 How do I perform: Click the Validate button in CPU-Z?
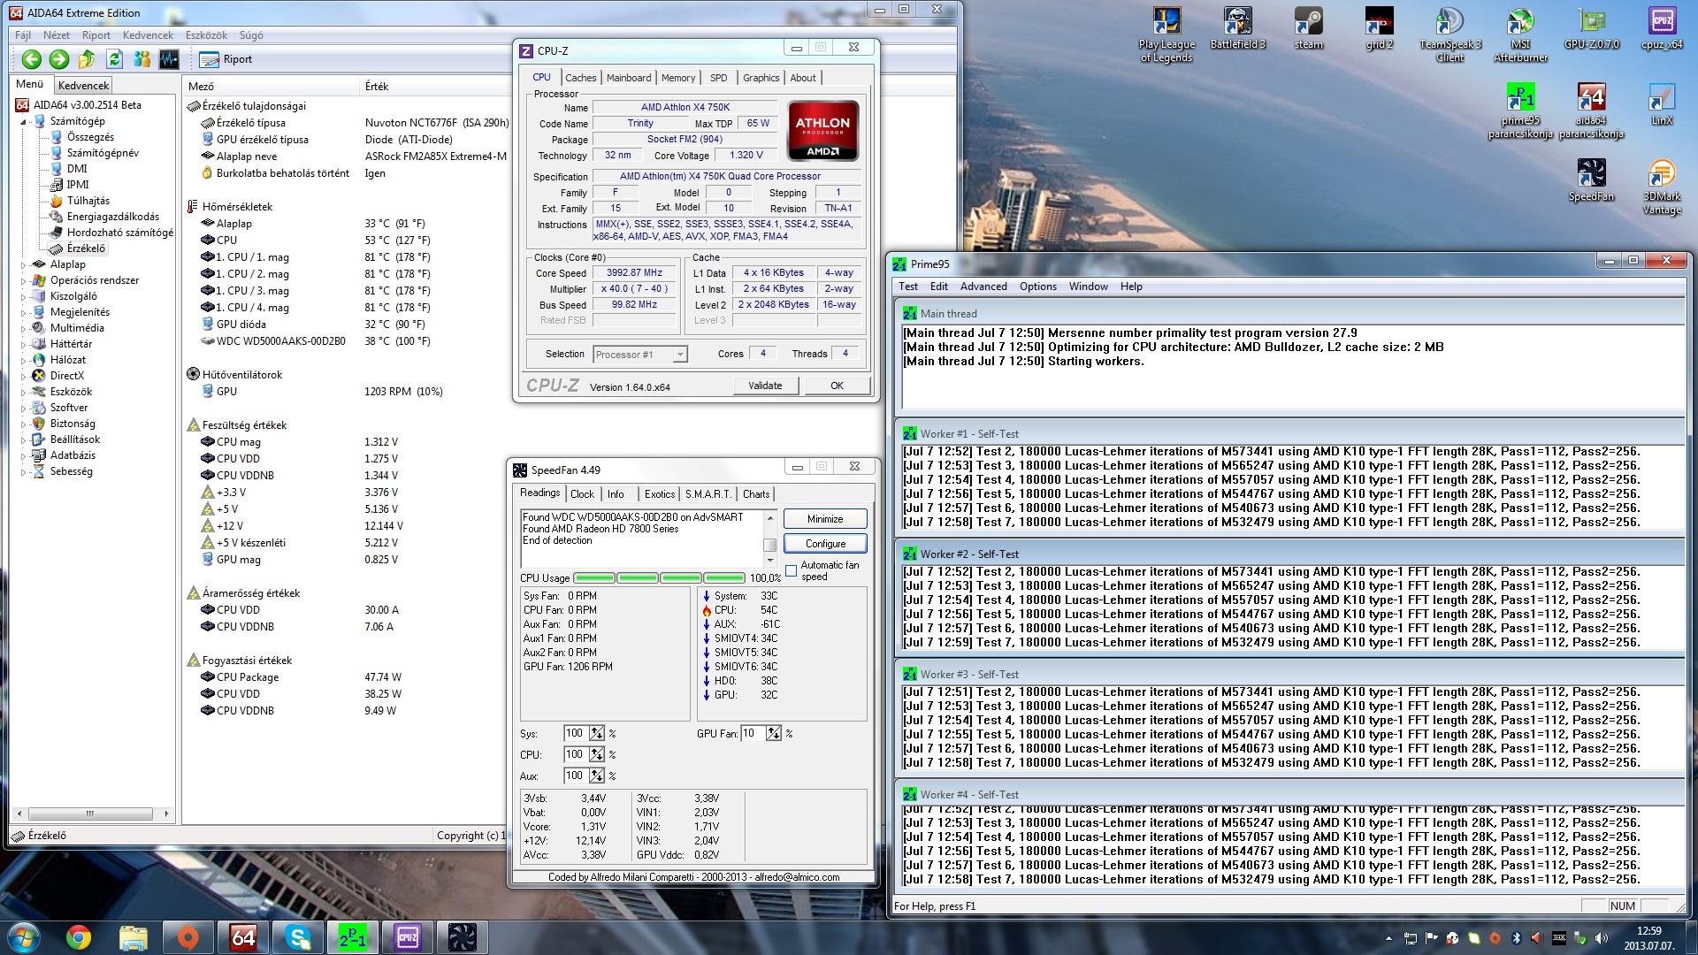tap(765, 386)
